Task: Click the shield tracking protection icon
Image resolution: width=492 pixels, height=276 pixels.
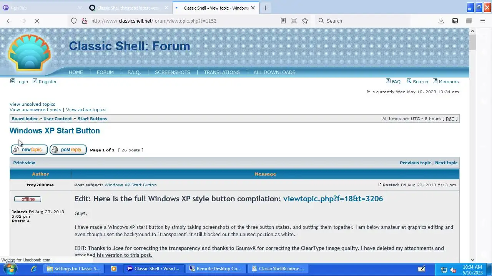Action: [74, 21]
